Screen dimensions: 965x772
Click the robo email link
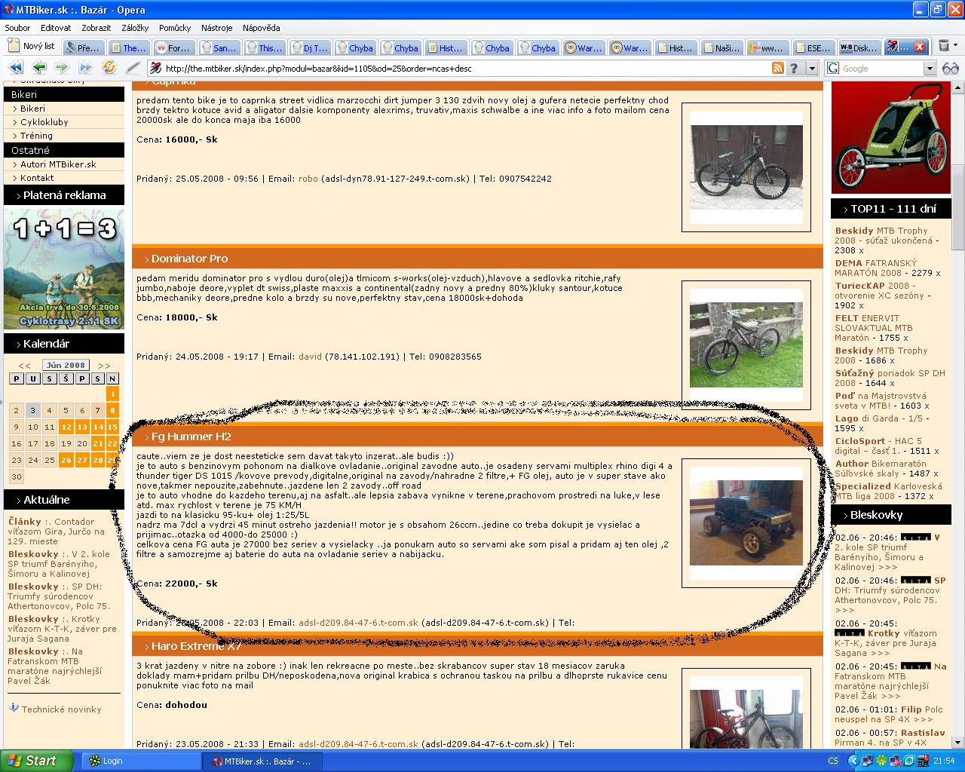308,179
